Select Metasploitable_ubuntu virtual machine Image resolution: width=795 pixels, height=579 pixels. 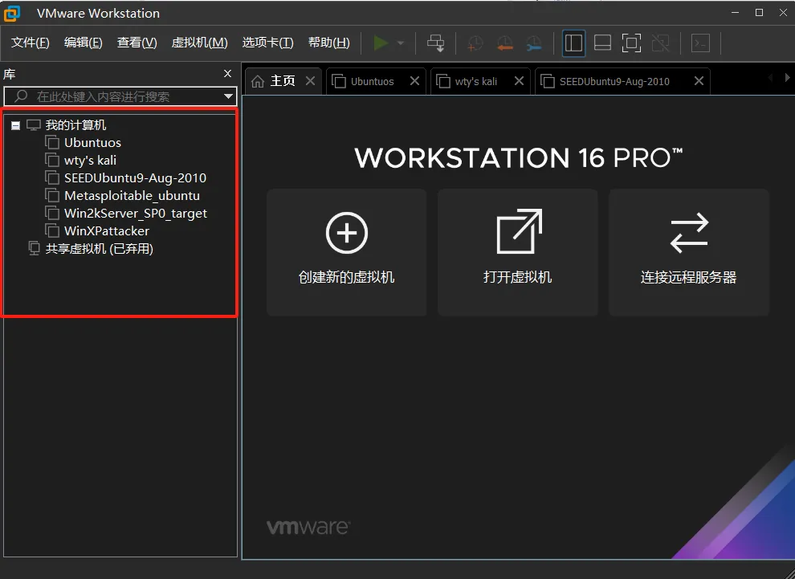[x=132, y=196]
